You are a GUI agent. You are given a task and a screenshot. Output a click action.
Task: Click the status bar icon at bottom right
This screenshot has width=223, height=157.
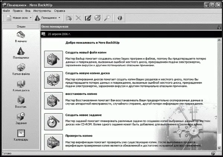point(213,153)
